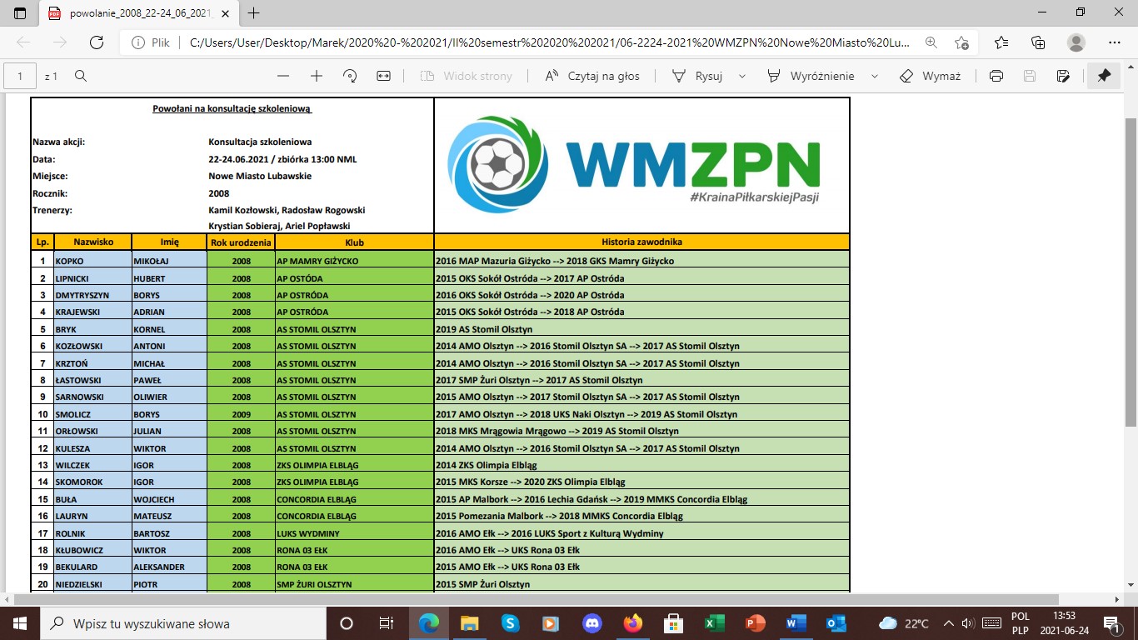The width and height of the screenshot is (1138, 640).
Task: Select the KOPKO surname cell
Action: 92,261
